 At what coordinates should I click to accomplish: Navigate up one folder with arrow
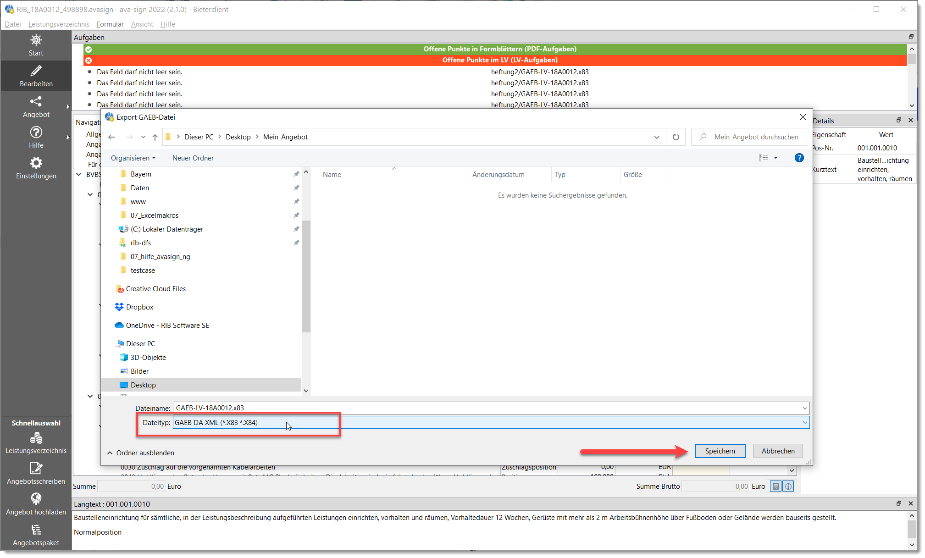click(155, 137)
